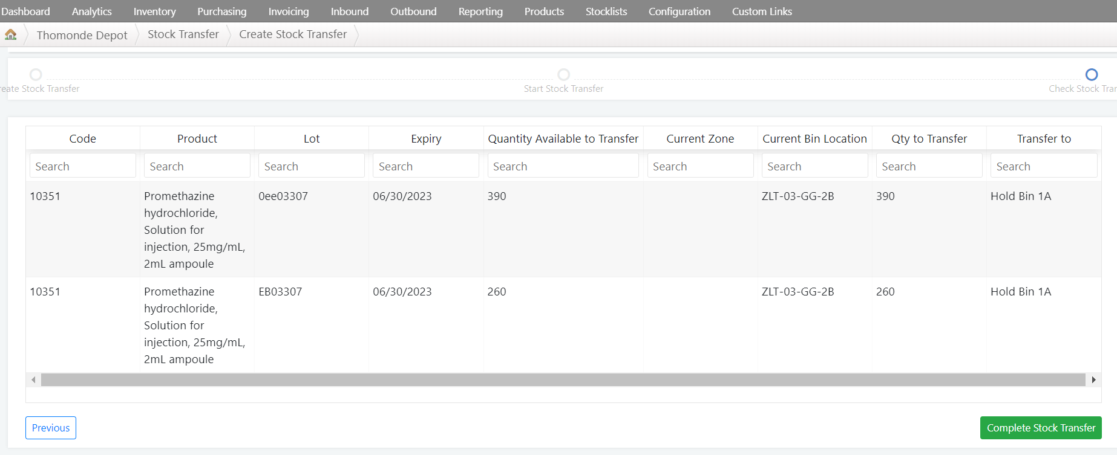1117x455 pixels.
Task: Click Qty to Transfer value 390
Action: [x=885, y=196]
